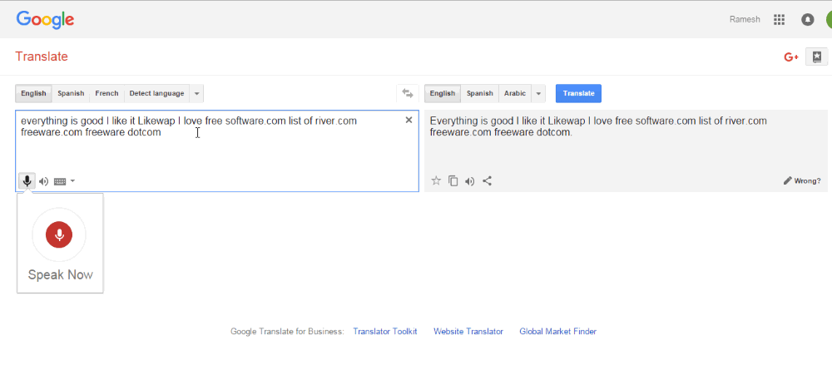Select Arabic as target language
This screenshot has height=370, width=832.
pyautogui.click(x=515, y=93)
